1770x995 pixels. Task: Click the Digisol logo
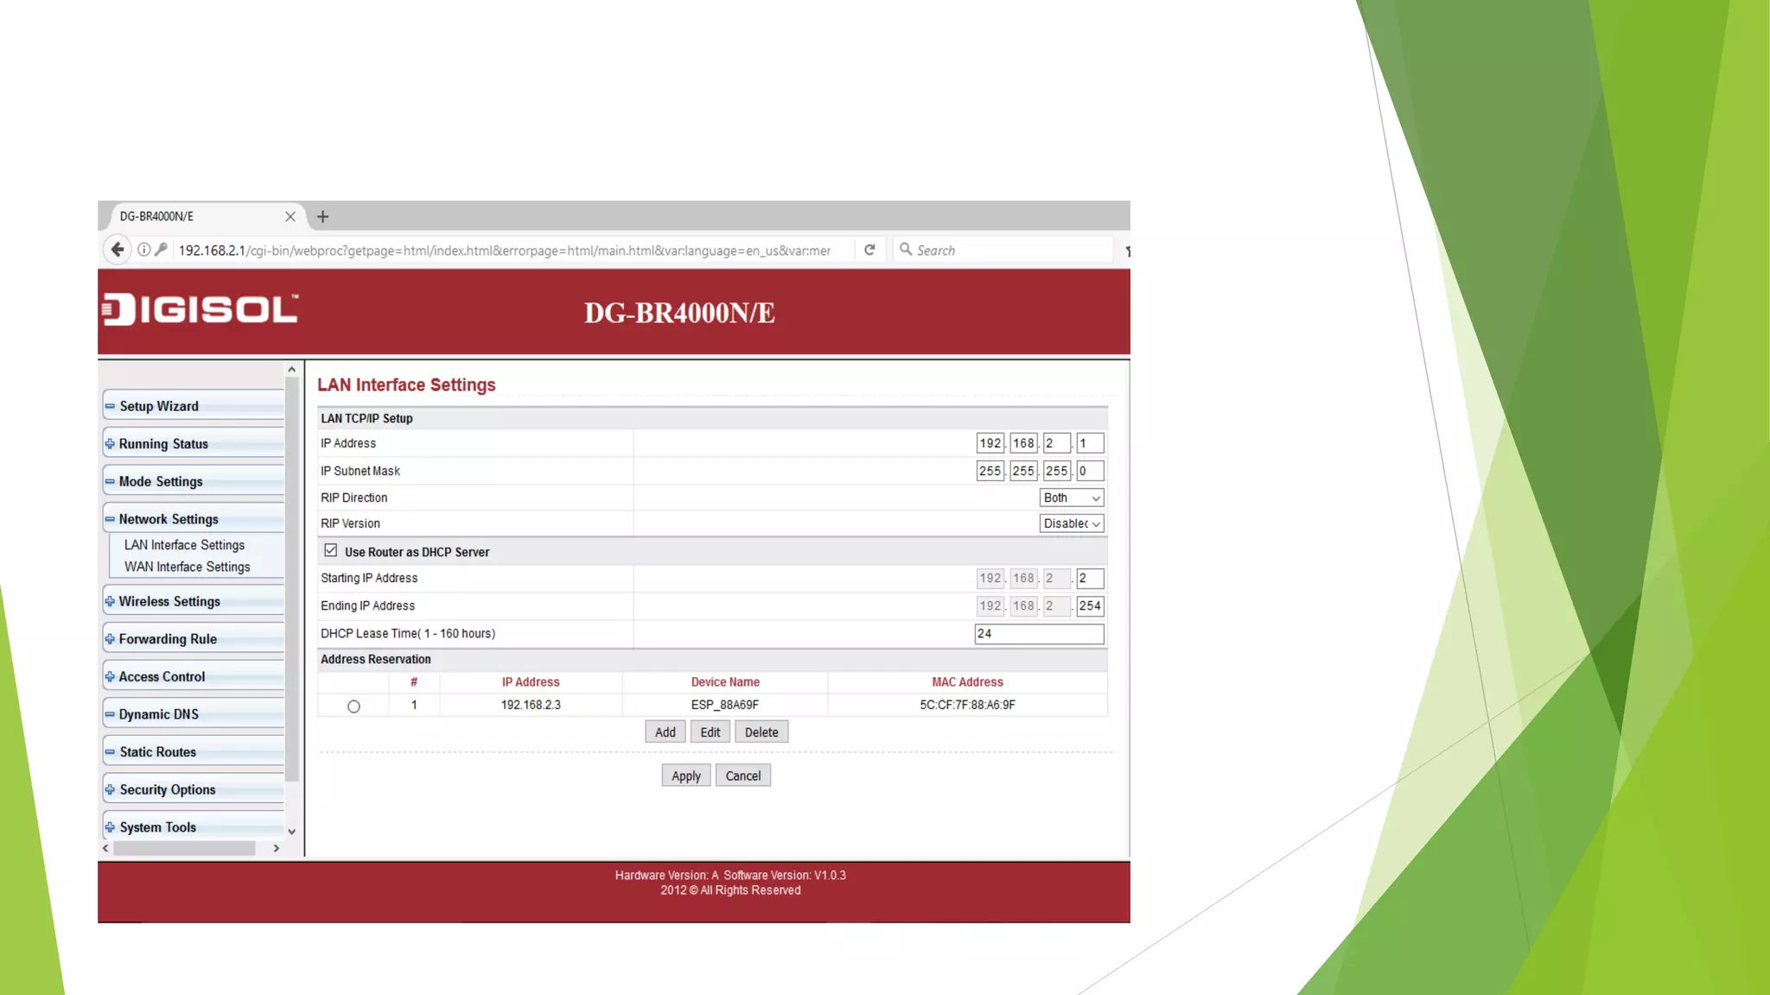[201, 310]
